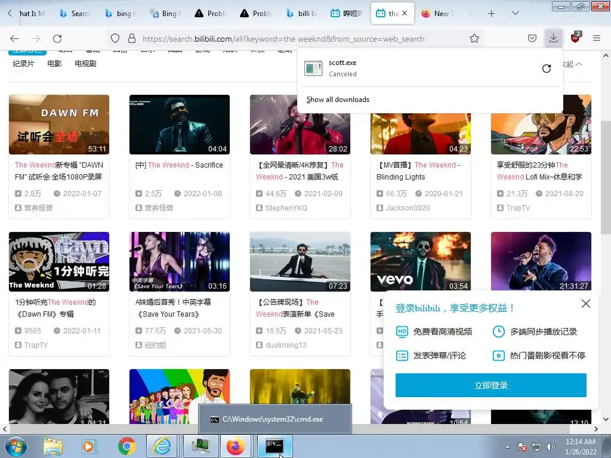Viewport: 611px width, 458px height.
Task: Open the DAWN FM 53:11 video thumbnail
Action: (x=59, y=125)
